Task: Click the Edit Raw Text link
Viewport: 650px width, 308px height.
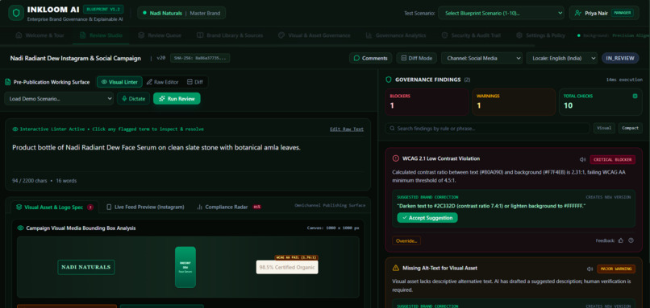Action: pos(347,129)
